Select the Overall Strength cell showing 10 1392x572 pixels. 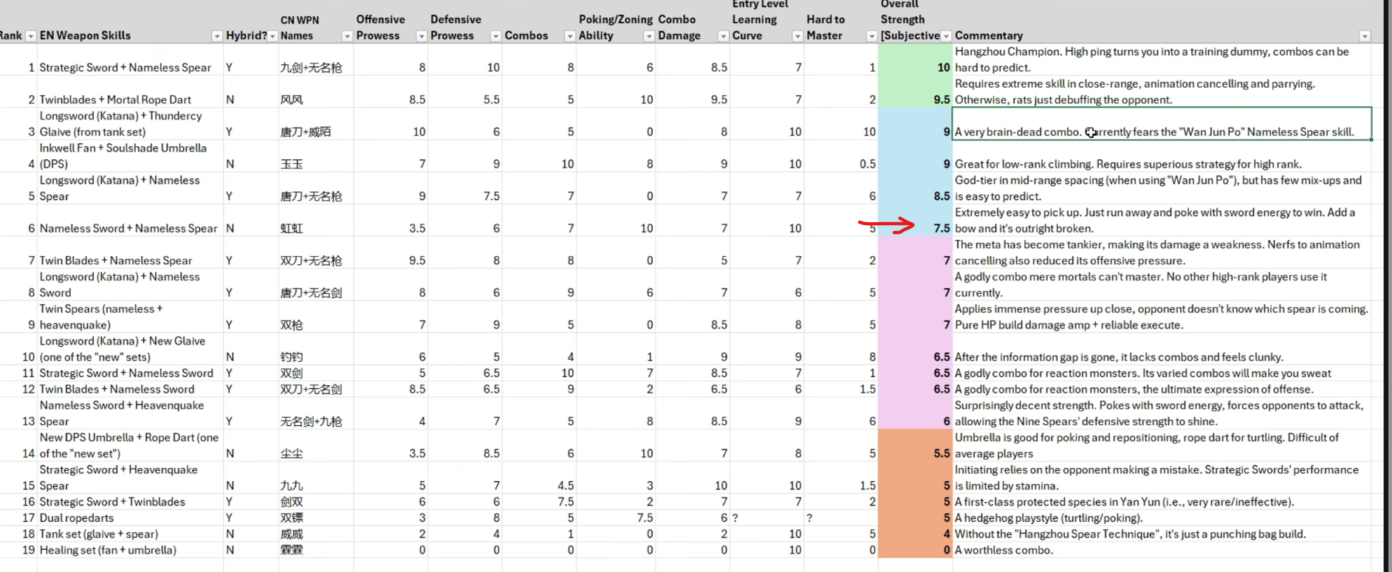point(916,60)
